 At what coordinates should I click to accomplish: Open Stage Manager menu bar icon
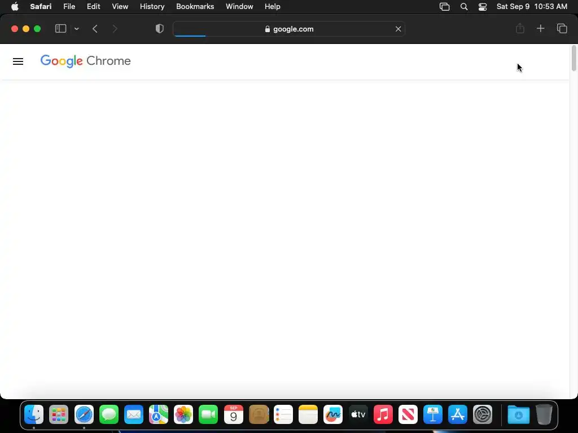click(x=445, y=7)
